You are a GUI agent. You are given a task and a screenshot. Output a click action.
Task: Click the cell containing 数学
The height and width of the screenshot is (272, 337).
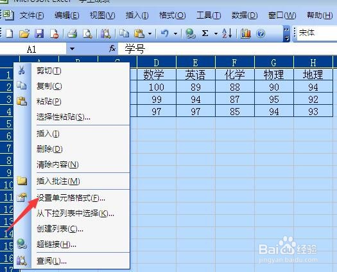point(157,75)
